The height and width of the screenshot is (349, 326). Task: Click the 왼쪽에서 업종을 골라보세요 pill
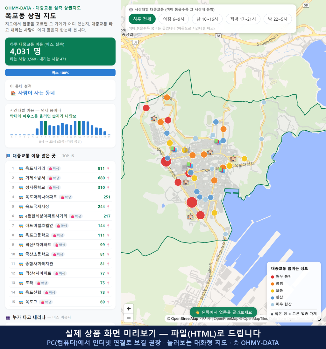(223, 312)
